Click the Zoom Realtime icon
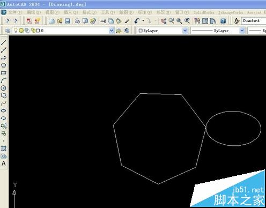266x208 pixels. (x=172, y=21)
